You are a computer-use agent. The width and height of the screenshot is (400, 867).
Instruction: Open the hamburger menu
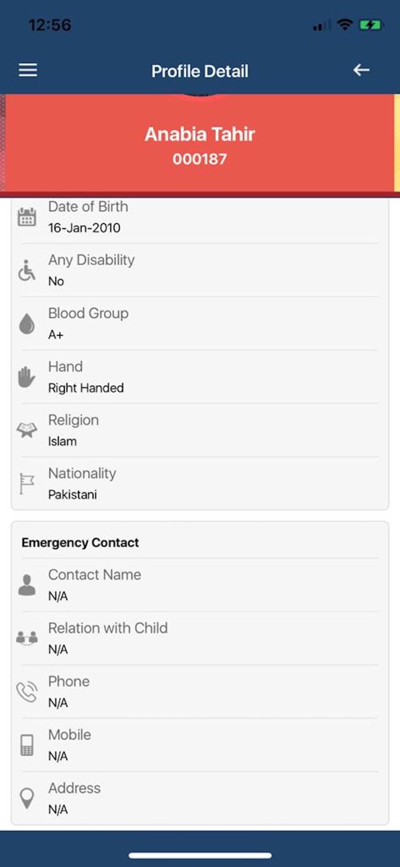tap(28, 71)
